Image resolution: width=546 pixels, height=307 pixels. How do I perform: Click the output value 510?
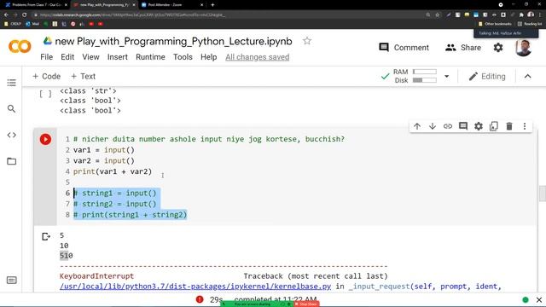pyautogui.click(x=67, y=256)
